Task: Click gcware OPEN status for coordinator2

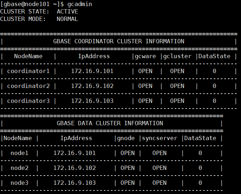Action: 145,86
